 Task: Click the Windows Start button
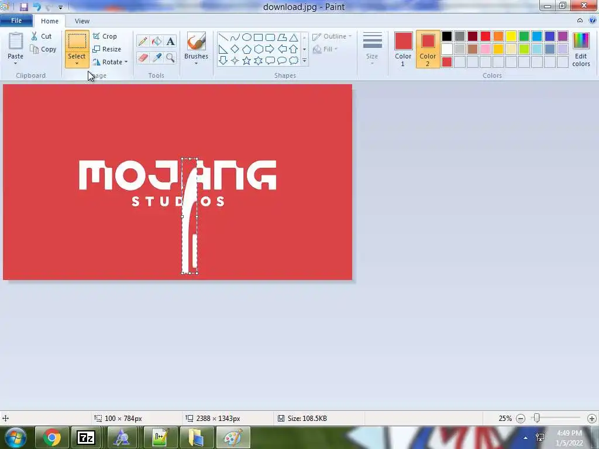16,437
